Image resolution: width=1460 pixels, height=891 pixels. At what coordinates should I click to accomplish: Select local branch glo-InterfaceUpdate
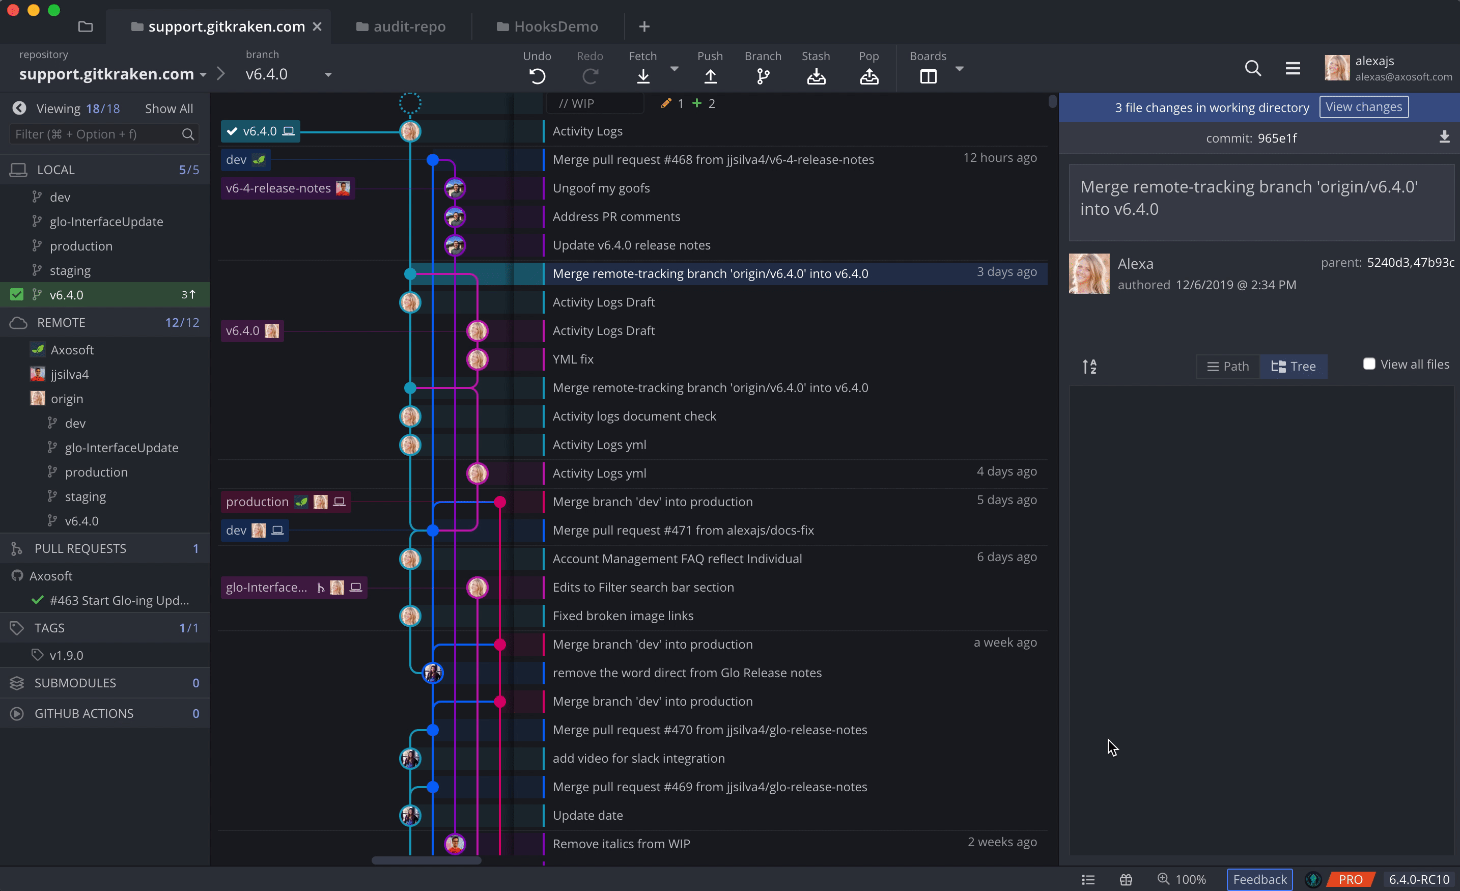point(105,221)
